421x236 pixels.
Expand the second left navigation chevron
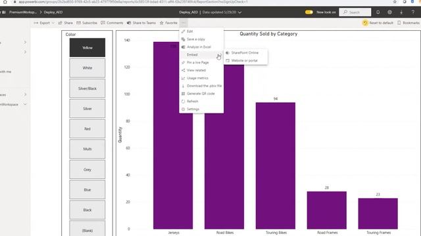(x=25, y=52)
